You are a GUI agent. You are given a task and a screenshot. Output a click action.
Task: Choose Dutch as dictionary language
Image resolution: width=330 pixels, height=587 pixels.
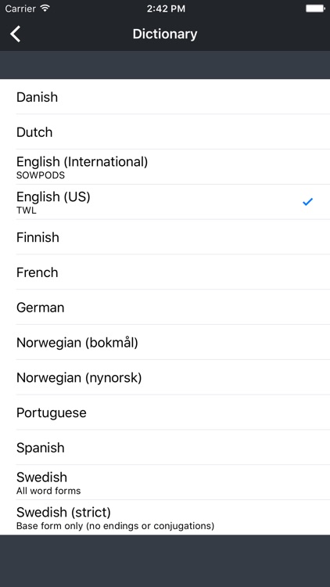tap(165, 131)
